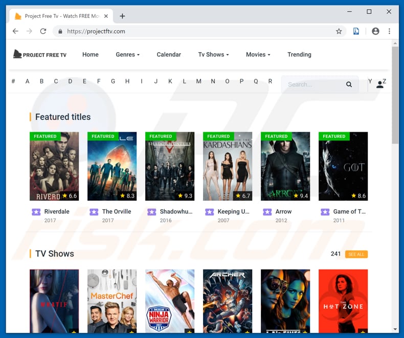Filter titles by letter M
Viewport: 404px width, 338px height.
coord(198,81)
